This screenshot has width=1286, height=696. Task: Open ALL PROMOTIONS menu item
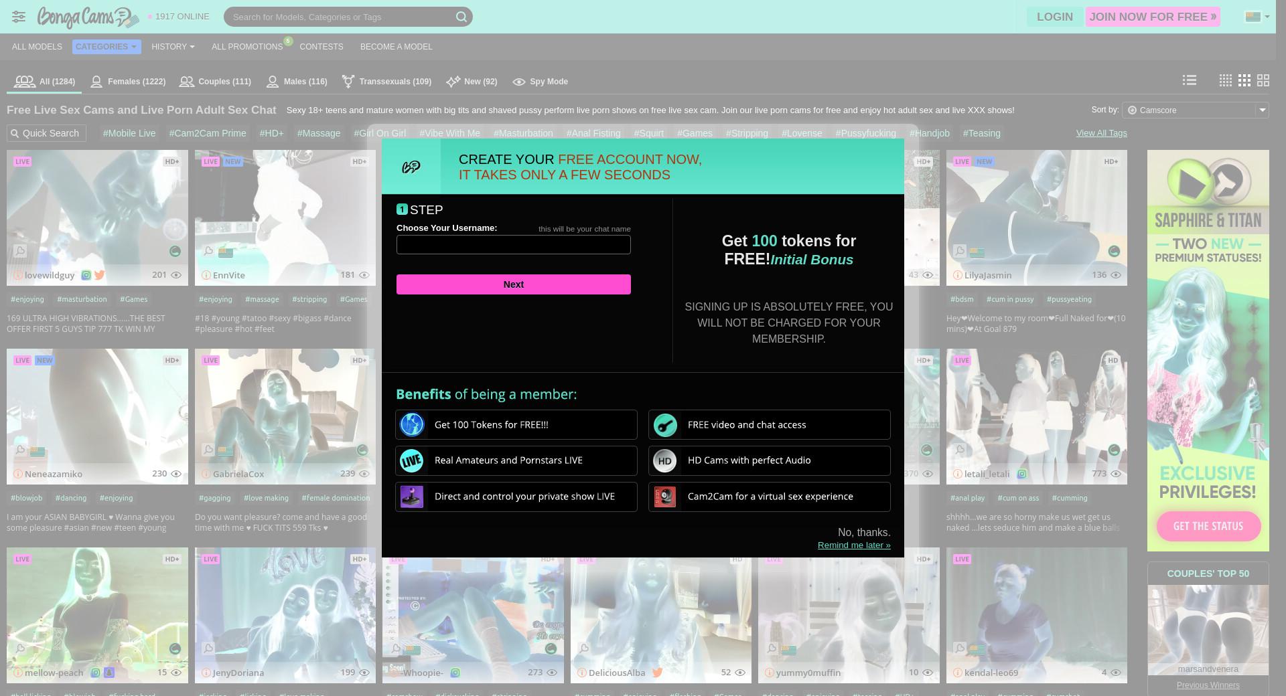pos(247,47)
